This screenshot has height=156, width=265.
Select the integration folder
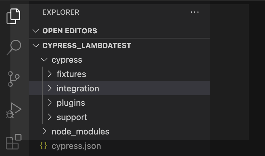click(x=77, y=88)
